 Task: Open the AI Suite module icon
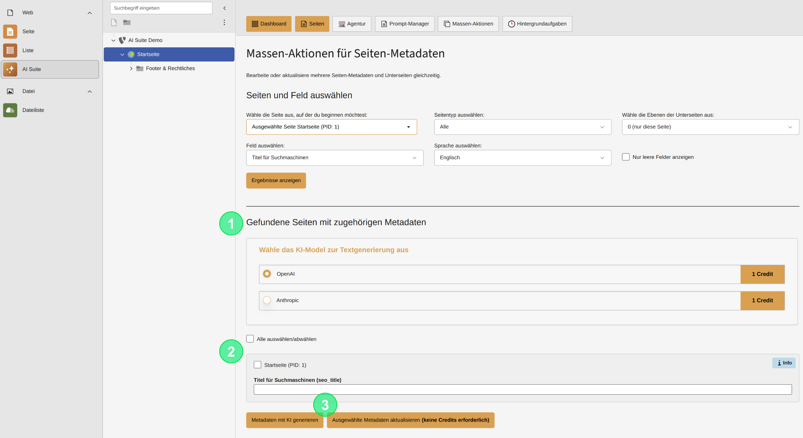10,69
